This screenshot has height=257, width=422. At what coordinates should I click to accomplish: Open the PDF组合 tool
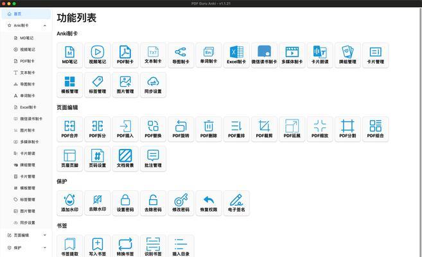coord(376,129)
